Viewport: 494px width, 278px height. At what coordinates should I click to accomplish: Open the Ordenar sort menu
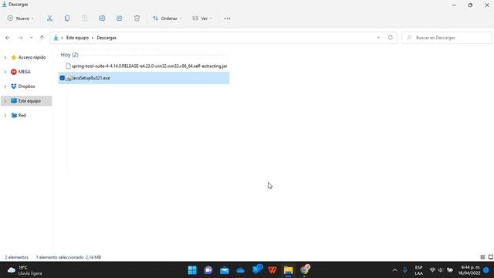click(x=167, y=19)
